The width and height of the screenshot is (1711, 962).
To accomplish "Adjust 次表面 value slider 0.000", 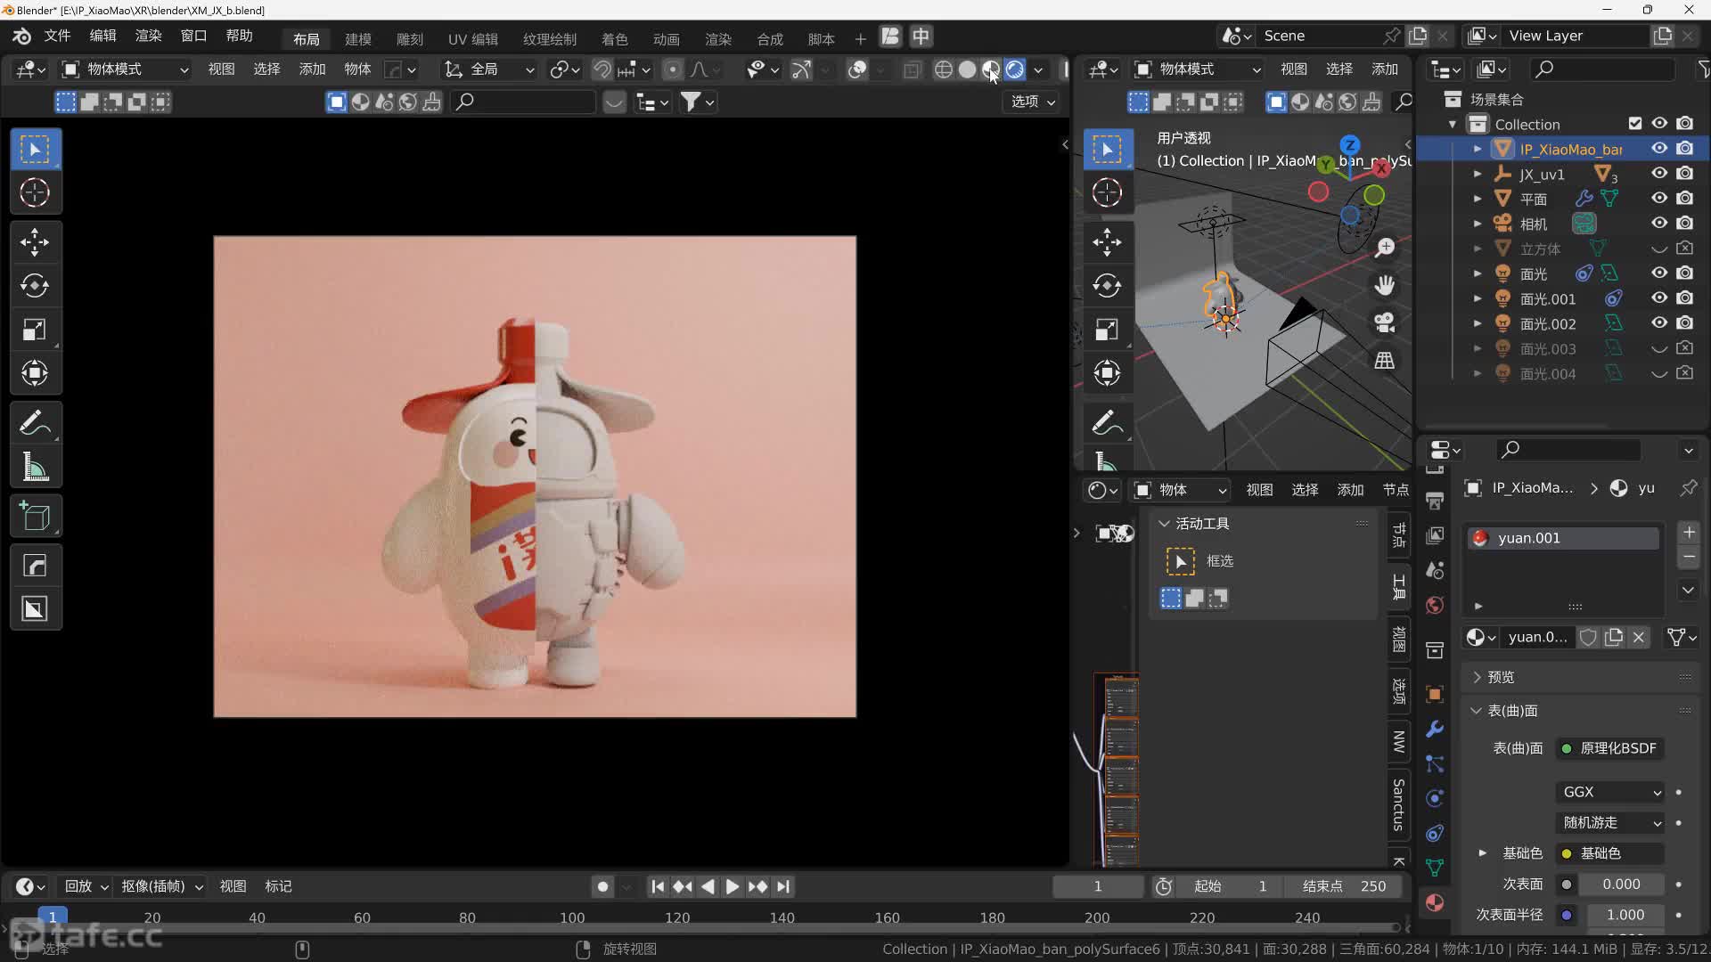I will 1620,885.
